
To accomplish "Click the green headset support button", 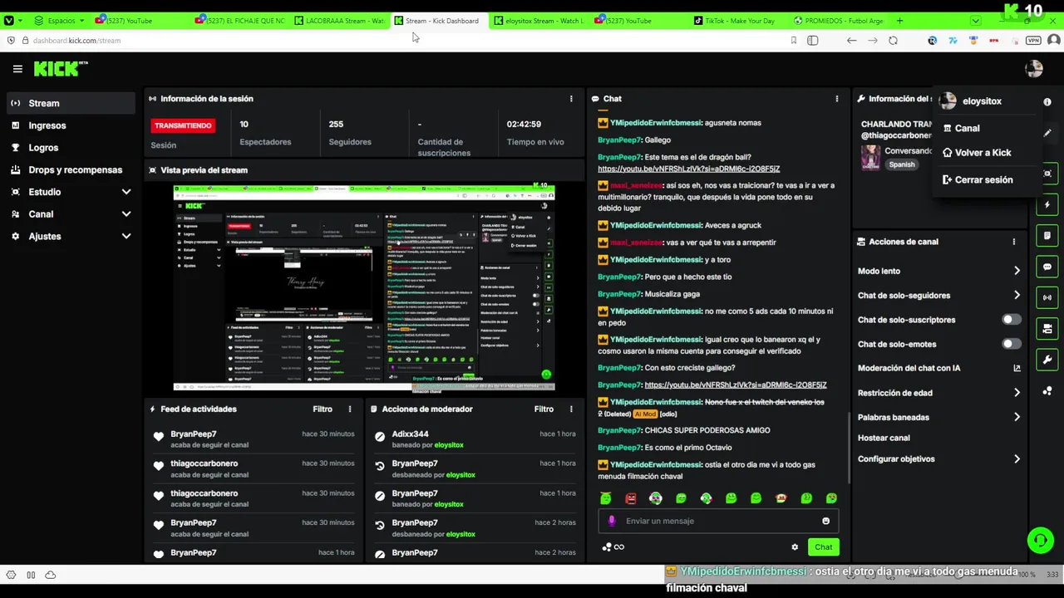I will (x=1040, y=541).
